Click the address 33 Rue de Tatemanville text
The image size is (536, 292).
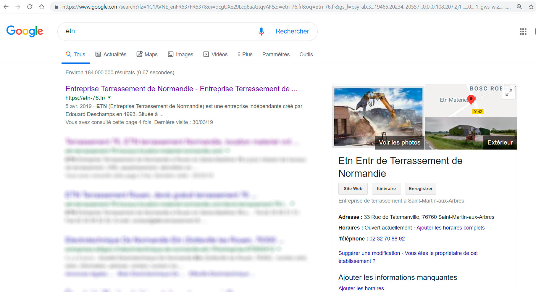point(429,217)
